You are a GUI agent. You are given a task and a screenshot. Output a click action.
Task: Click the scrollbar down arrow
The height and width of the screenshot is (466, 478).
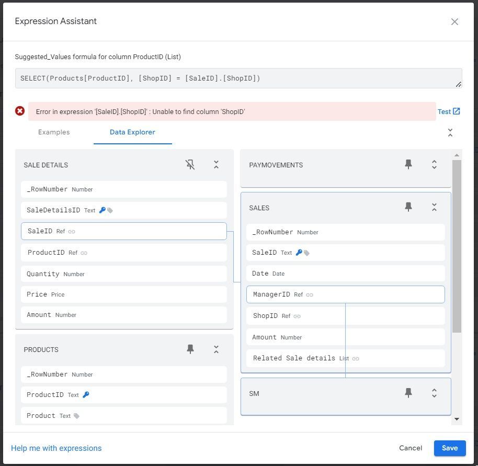[x=457, y=419]
